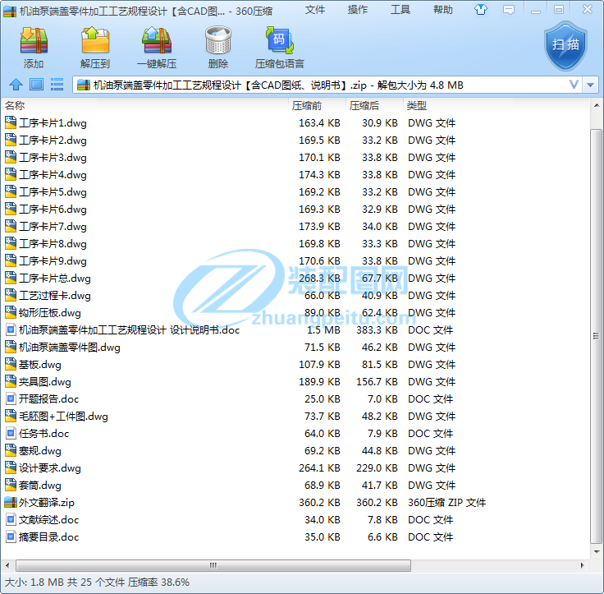The height and width of the screenshot is (594, 604).
Task: Select file 工序卡片7.dwg
Action: 53,227
